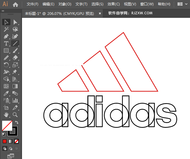Choose the Symbol Sprayer tool
Viewport: 190px width, 159px height.
[x=6, y=100]
